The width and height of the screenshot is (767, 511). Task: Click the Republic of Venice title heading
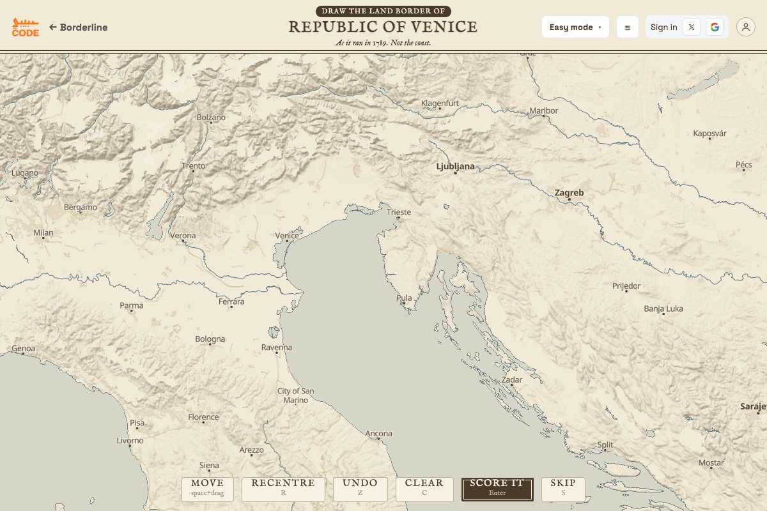click(383, 27)
